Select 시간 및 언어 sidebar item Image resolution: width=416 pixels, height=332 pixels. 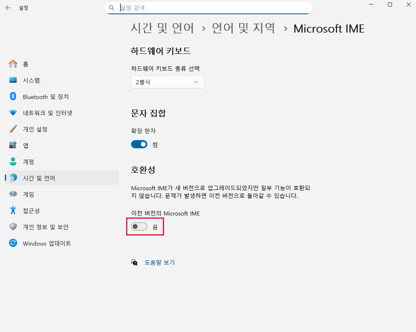[62, 178]
